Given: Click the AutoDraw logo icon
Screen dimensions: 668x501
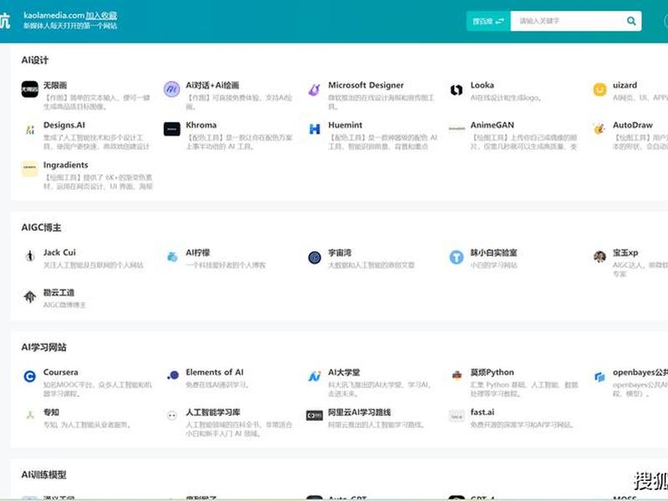Looking at the screenshot, I should point(600,129).
